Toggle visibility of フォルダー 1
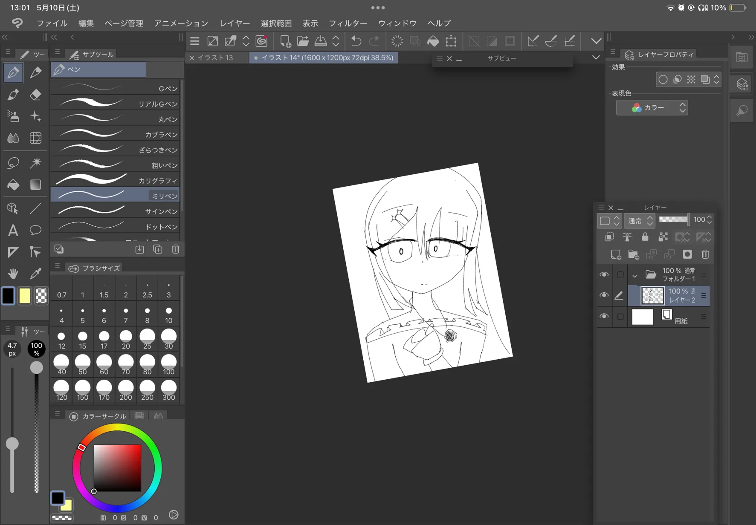The height and width of the screenshot is (525, 756). click(604, 275)
